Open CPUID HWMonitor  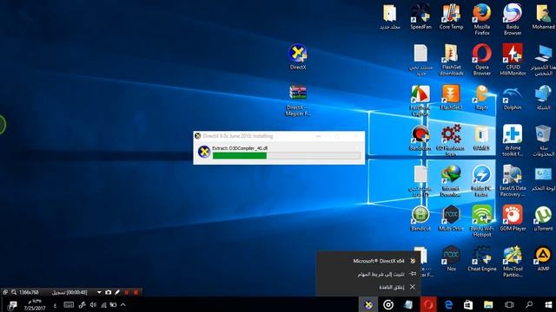[513, 60]
